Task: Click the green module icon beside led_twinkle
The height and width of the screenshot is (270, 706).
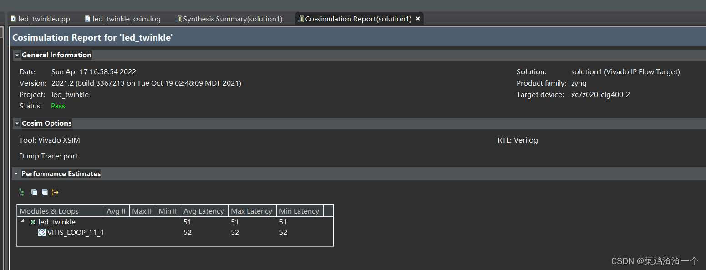Action: (33, 222)
